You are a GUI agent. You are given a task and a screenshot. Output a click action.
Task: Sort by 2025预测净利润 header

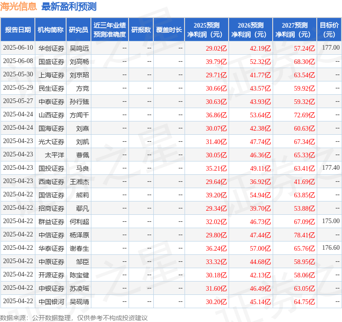pos(206,30)
